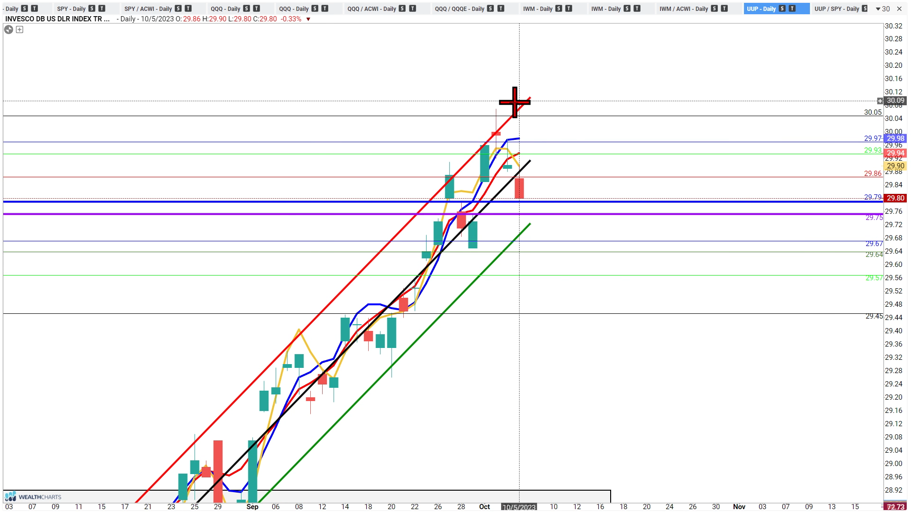Click the round compass icon below chart title
Image resolution: width=911 pixels, height=512 pixels.
tap(9, 29)
